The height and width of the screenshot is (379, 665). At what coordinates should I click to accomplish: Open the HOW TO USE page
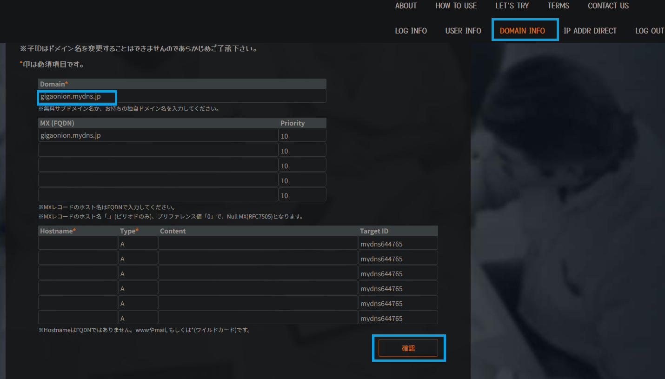pyautogui.click(x=455, y=6)
